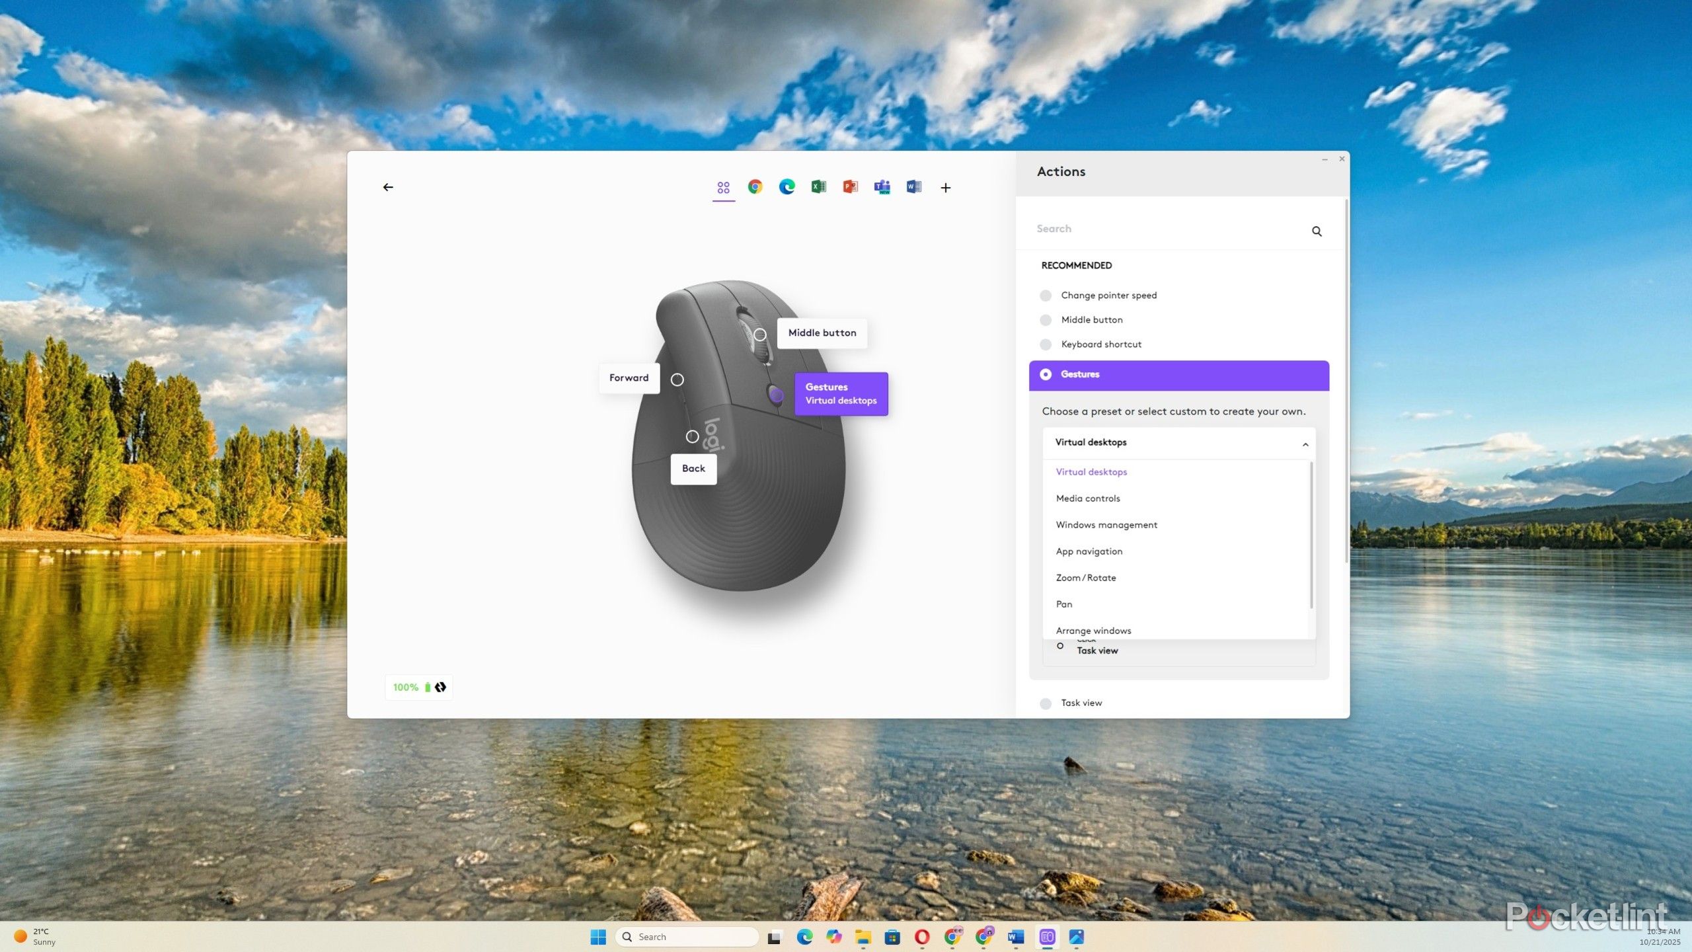
Task: Click the Gestures Virtual desktops label
Action: tap(841, 394)
